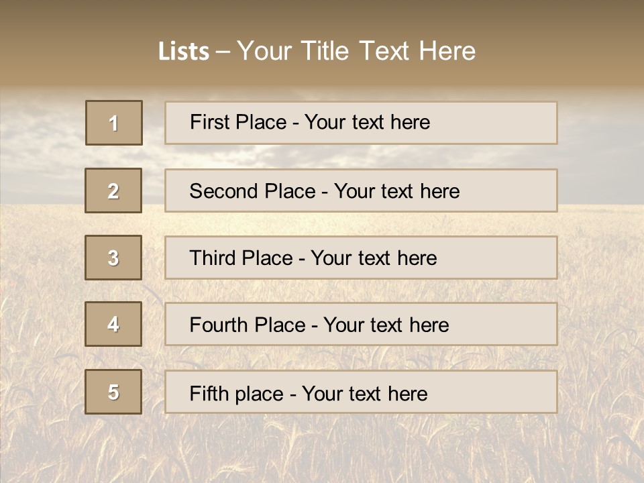This screenshot has height=483, width=644.
Task: Click the cloudy sky left of box 1
Action: coord(40,134)
